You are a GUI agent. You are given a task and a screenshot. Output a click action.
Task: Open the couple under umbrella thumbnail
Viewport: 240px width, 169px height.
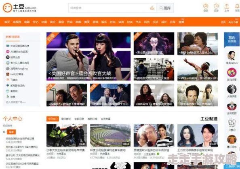click(110, 95)
